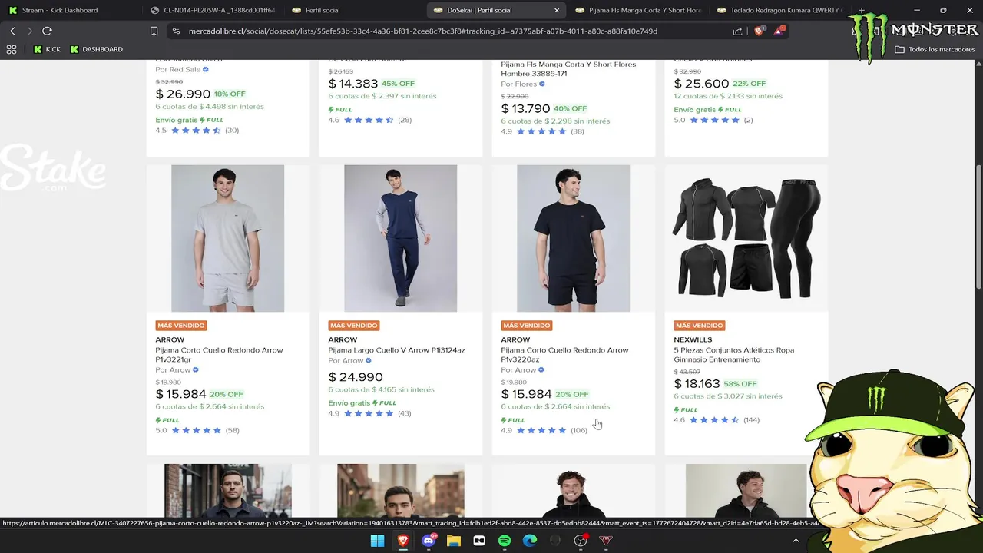Open Pijama Corto Cuello Redondo Arrow P1v3221gr title
The height and width of the screenshot is (553, 983).
[x=219, y=354]
